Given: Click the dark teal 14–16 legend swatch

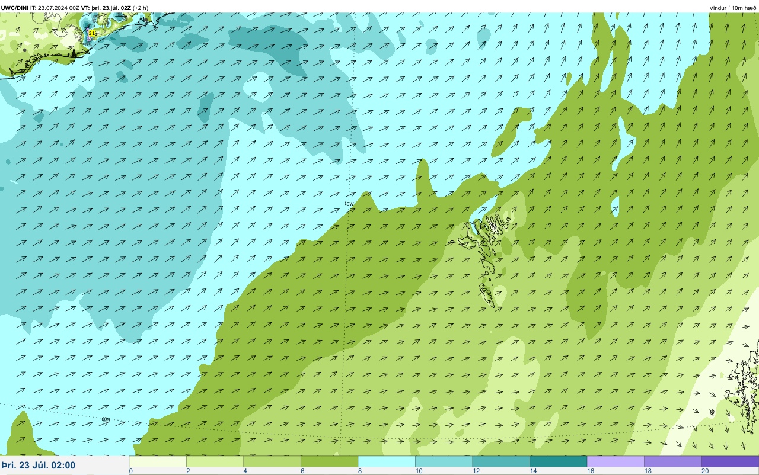Looking at the screenshot, I should [558, 461].
